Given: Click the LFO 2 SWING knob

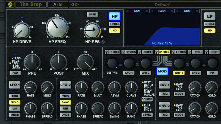Looking at the screenshot, I should tap(115, 108).
